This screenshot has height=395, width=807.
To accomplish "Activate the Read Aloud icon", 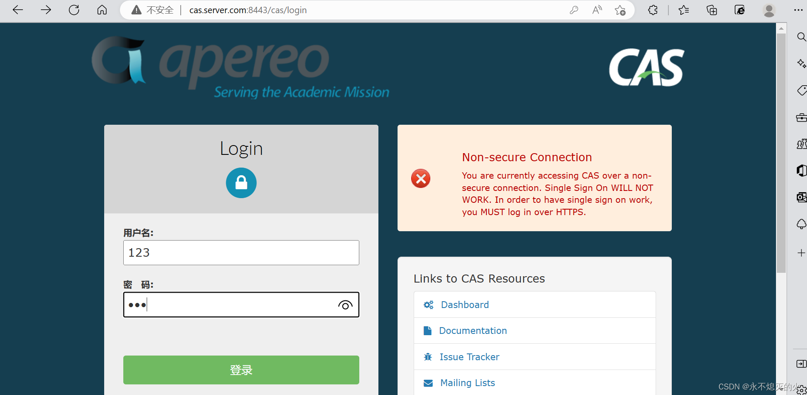I will 597,10.
